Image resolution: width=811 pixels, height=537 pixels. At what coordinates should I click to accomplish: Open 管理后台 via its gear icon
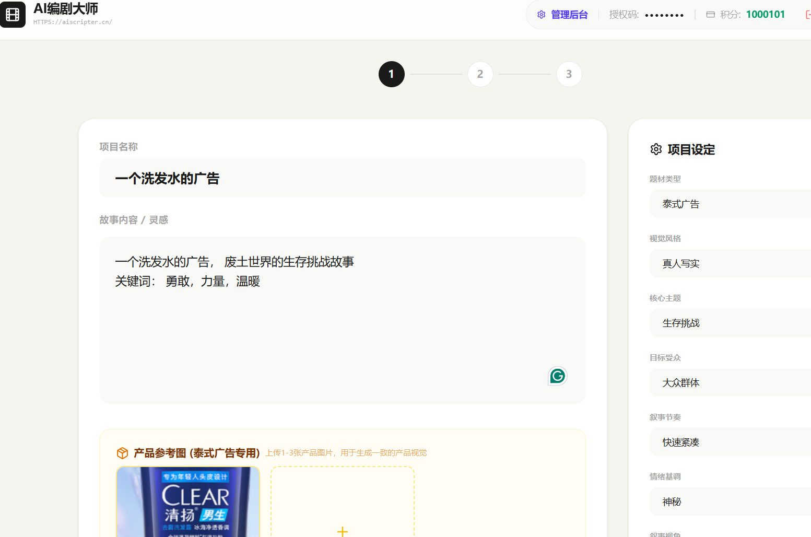tap(541, 15)
